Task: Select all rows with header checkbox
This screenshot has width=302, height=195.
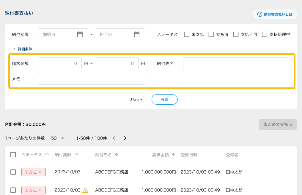Action: pos(13,155)
